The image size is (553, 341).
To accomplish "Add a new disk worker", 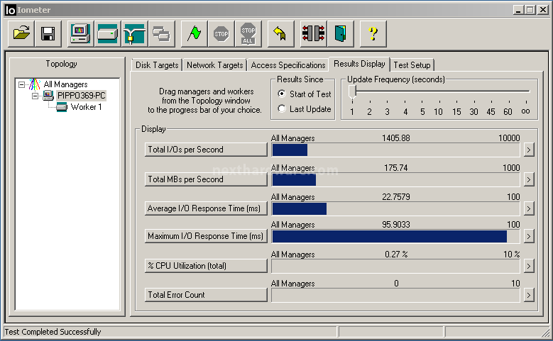I will click(108, 34).
